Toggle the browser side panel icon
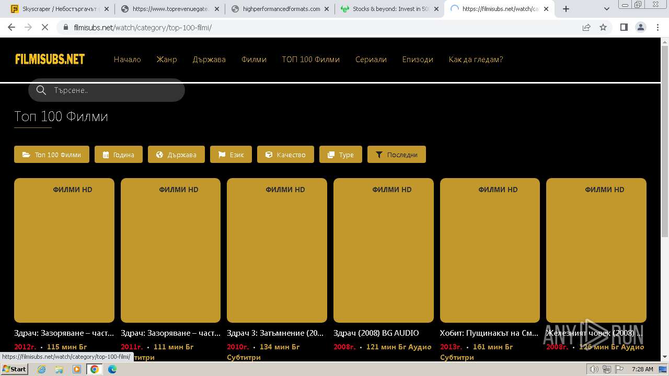 coord(624,27)
